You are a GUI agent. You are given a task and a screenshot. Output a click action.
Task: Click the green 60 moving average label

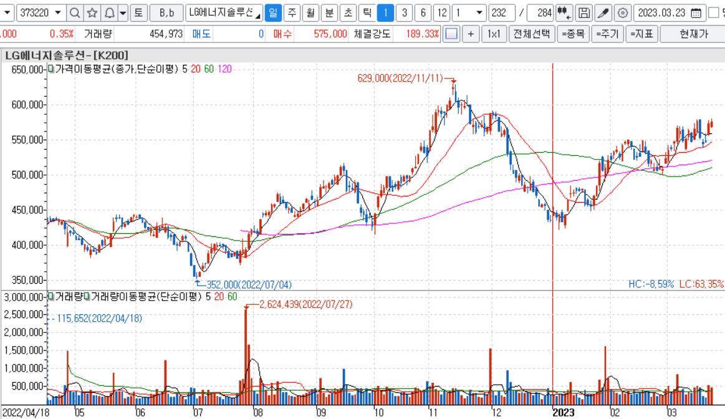click(x=209, y=69)
